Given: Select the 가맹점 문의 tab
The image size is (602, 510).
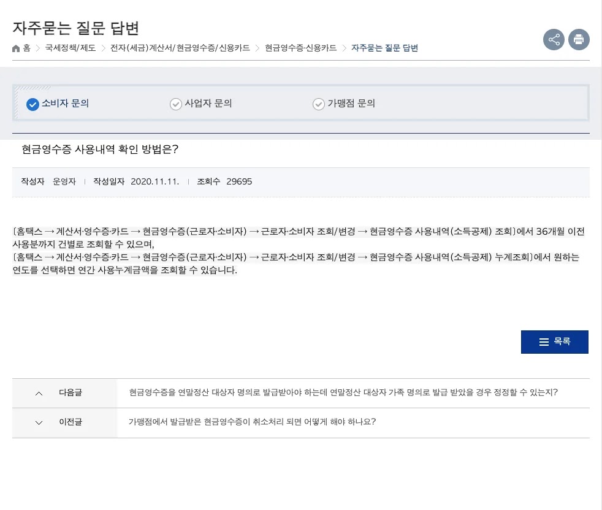Looking at the screenshot, I should pos(344,104).
